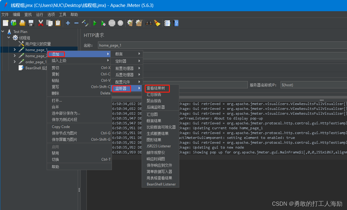This screenshot has width=347, height=210.
Task: Expand the order_page_1 tree node
Action: click(x=15, y=62)
